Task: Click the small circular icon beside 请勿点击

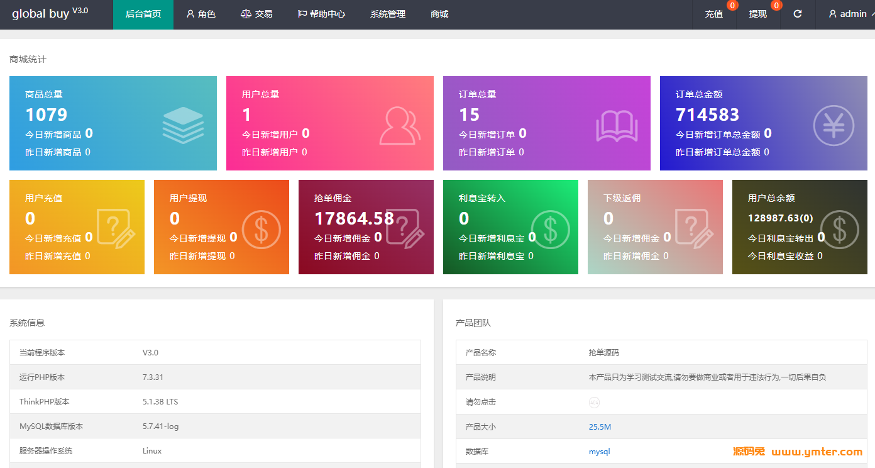Action: (x=594, y=402)
